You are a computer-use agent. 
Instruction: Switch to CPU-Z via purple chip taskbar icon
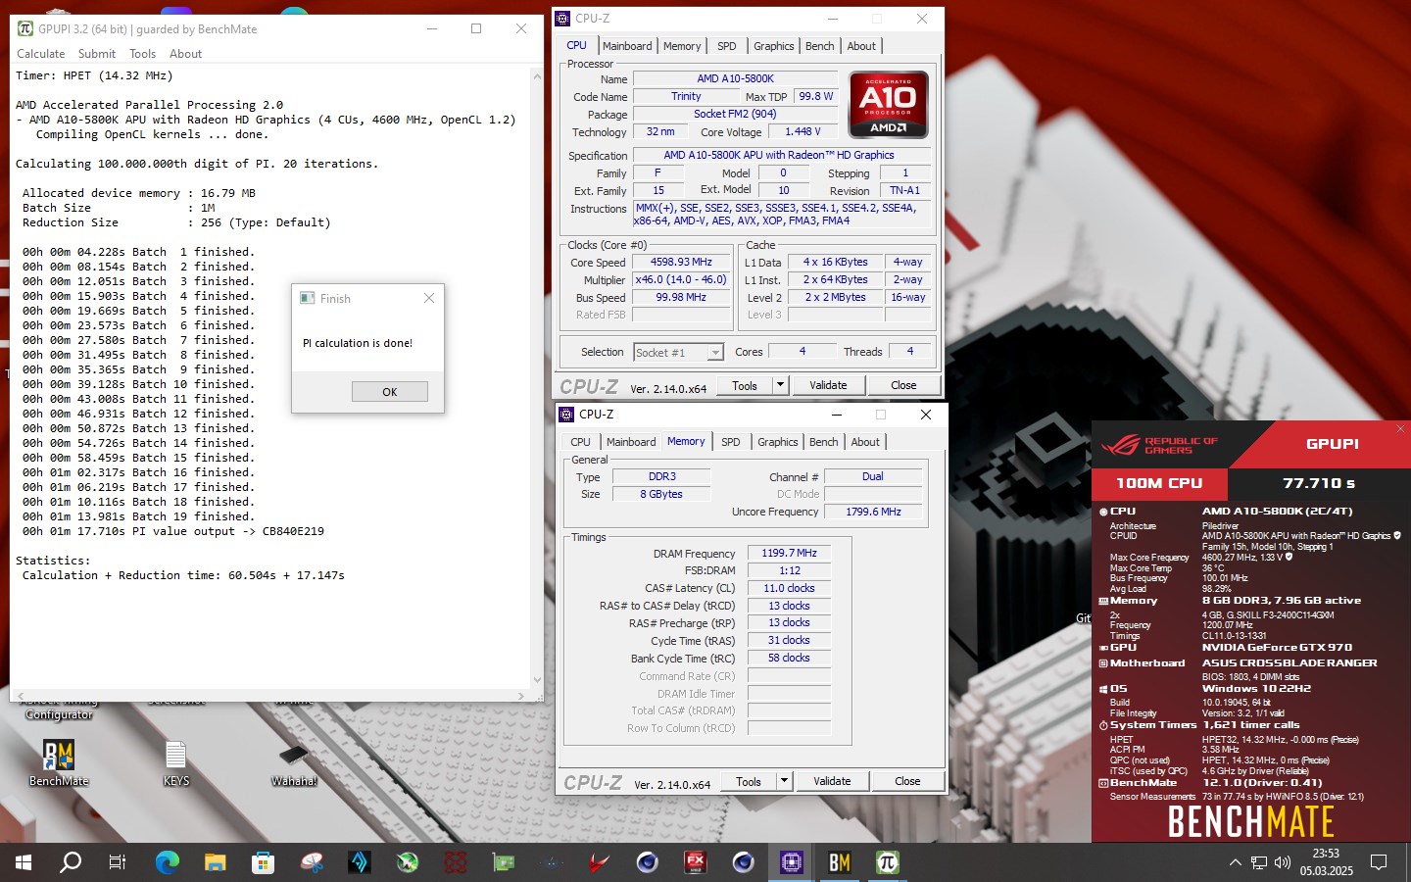pyautogui.click(x=792, y=862)
